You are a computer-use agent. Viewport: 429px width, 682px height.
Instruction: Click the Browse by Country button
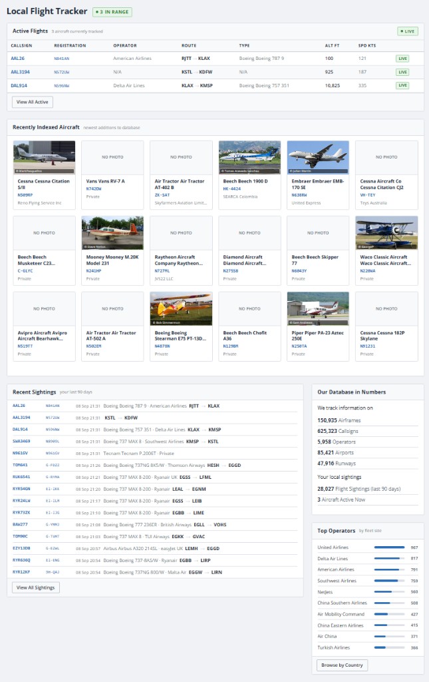click(342, 665)
